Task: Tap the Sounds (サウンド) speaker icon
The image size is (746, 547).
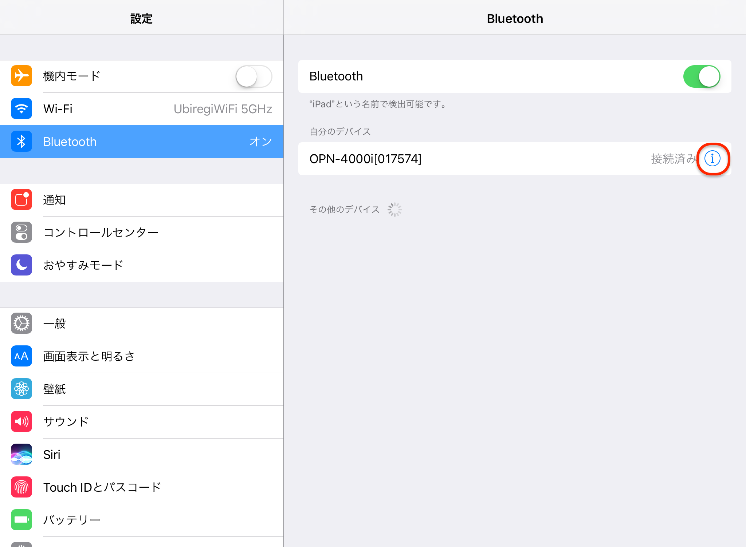Action: coord(21,422)
